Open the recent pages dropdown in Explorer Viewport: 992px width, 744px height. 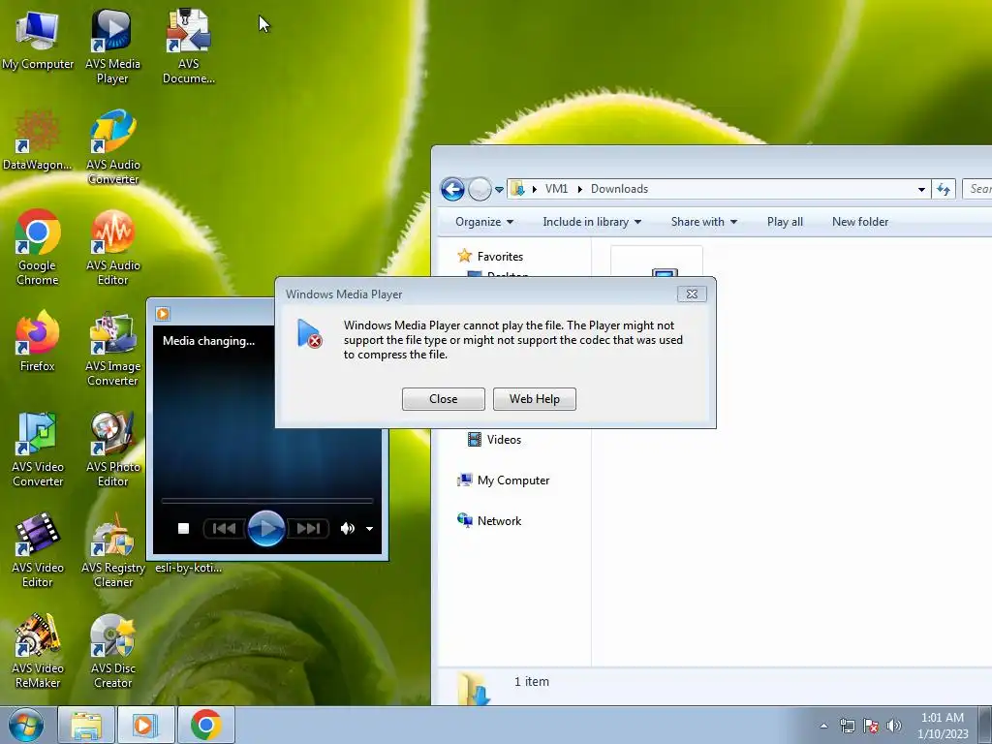tap(499, 189)
